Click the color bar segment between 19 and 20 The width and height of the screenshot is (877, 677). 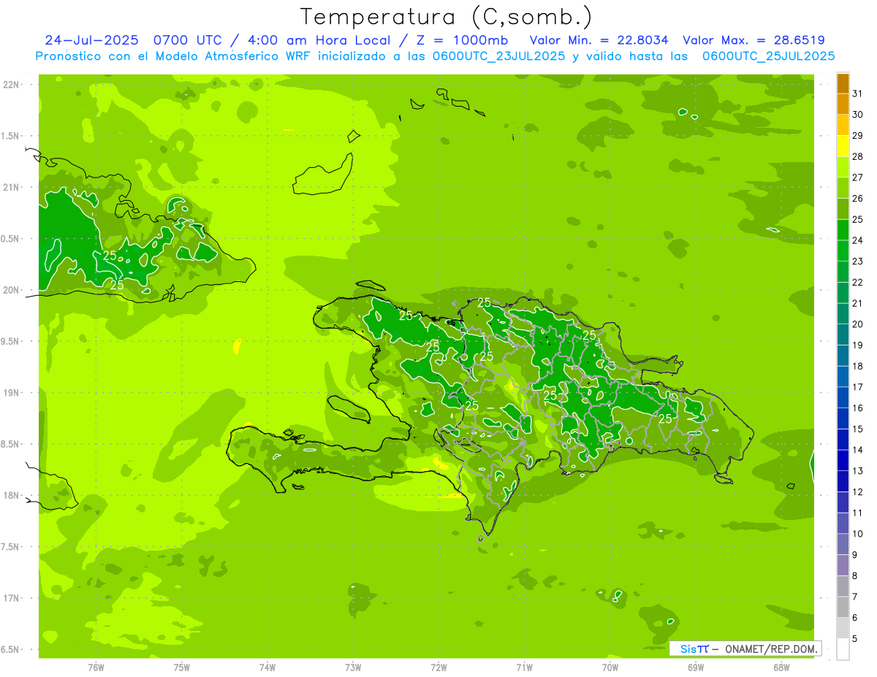843,334
